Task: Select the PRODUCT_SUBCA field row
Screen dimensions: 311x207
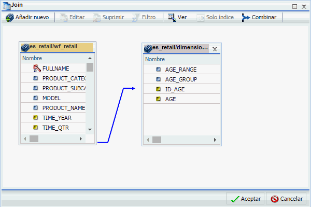Action: pos(53,88)
